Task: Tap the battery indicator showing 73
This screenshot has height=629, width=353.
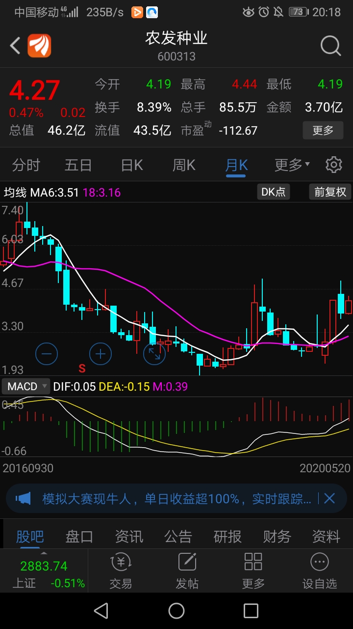Action: click(x=299, y=12)
